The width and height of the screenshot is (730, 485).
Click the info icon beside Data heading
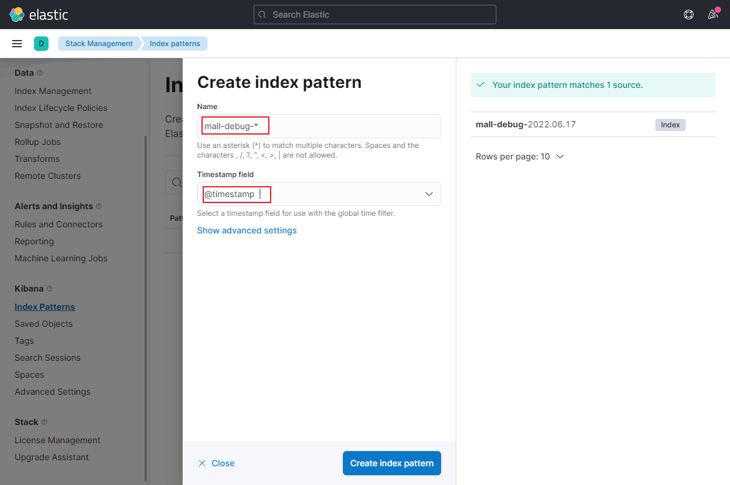click(40, 73)
